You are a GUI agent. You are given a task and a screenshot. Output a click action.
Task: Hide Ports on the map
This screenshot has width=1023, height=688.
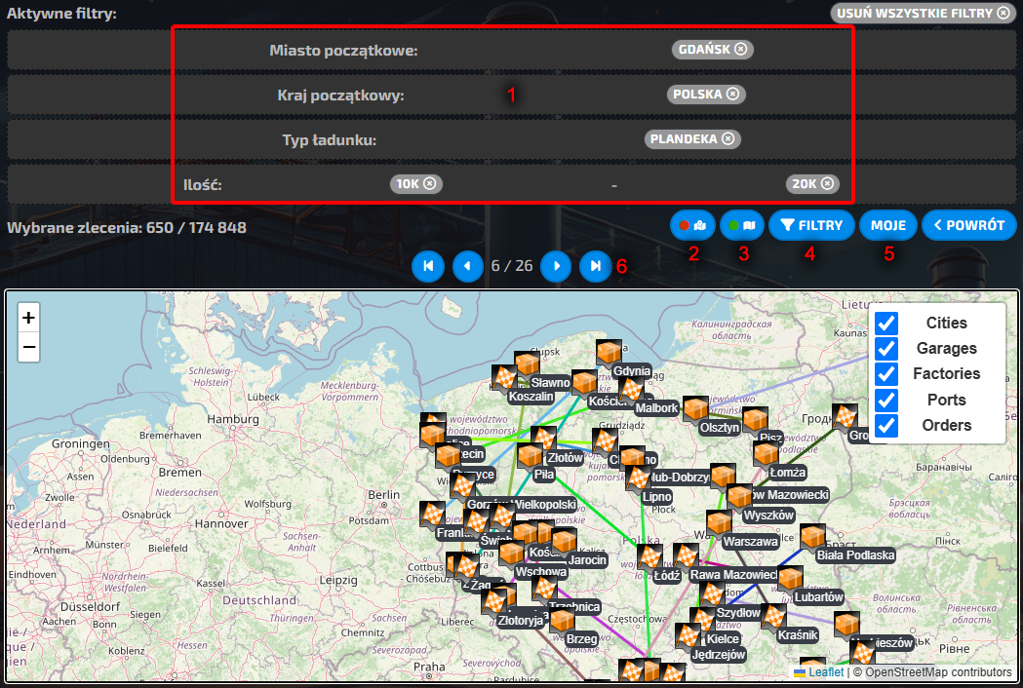coord(886,400)
